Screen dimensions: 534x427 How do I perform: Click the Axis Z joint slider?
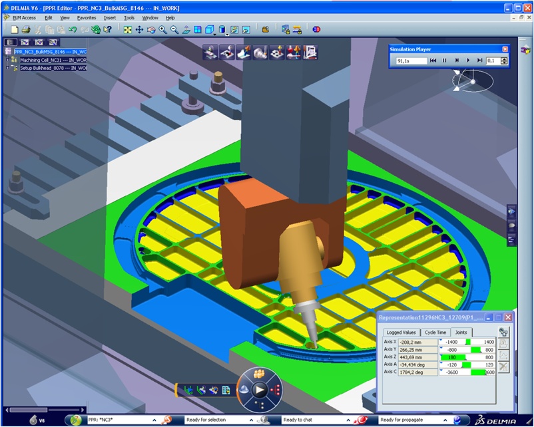point(467,357)
